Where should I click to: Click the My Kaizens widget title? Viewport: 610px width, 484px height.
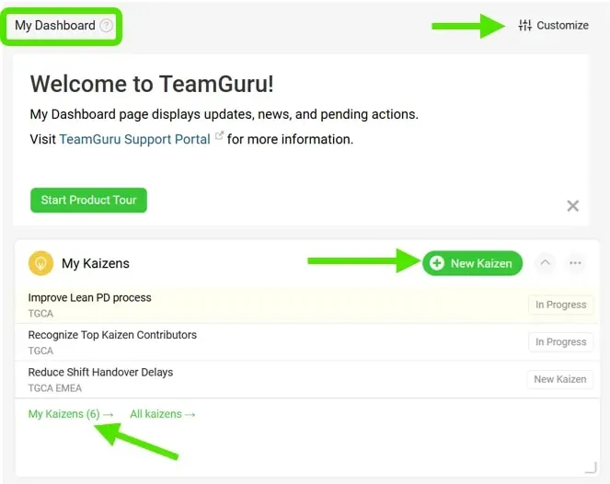(x=96, y=263)
